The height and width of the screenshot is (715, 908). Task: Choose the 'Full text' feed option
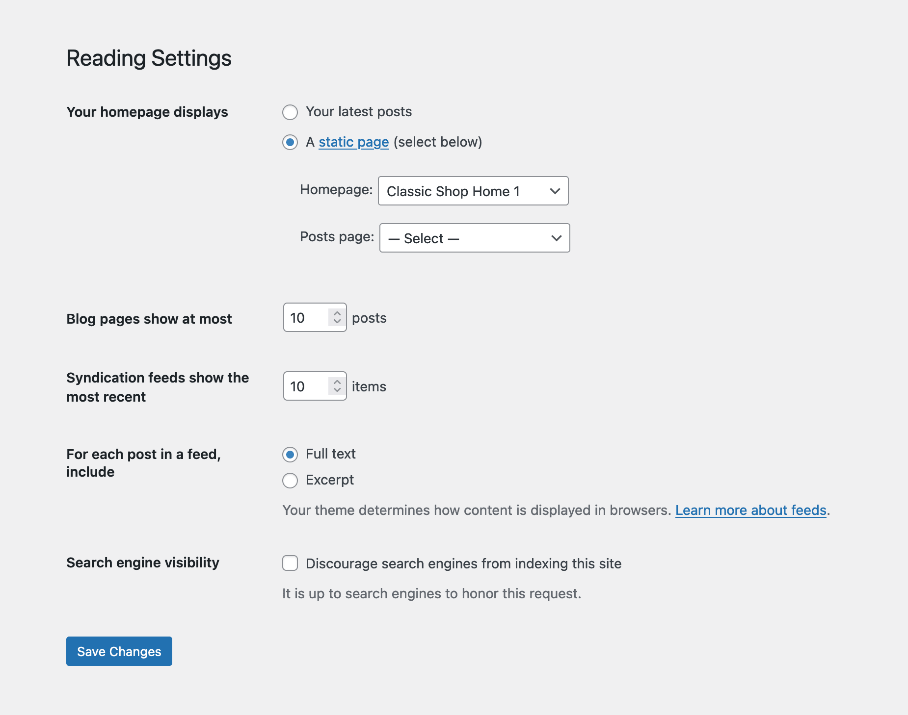(x=290, y=455)
